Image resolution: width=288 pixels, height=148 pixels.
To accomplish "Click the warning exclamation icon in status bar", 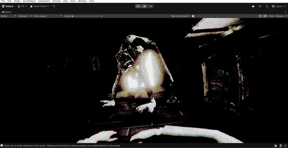I will pyautogui.click(x=2, y=146).
